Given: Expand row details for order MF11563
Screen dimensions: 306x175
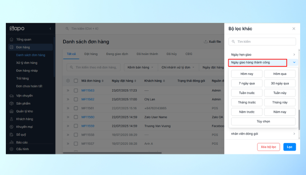Looking at the screenshot, I should [x=68, y=91].
